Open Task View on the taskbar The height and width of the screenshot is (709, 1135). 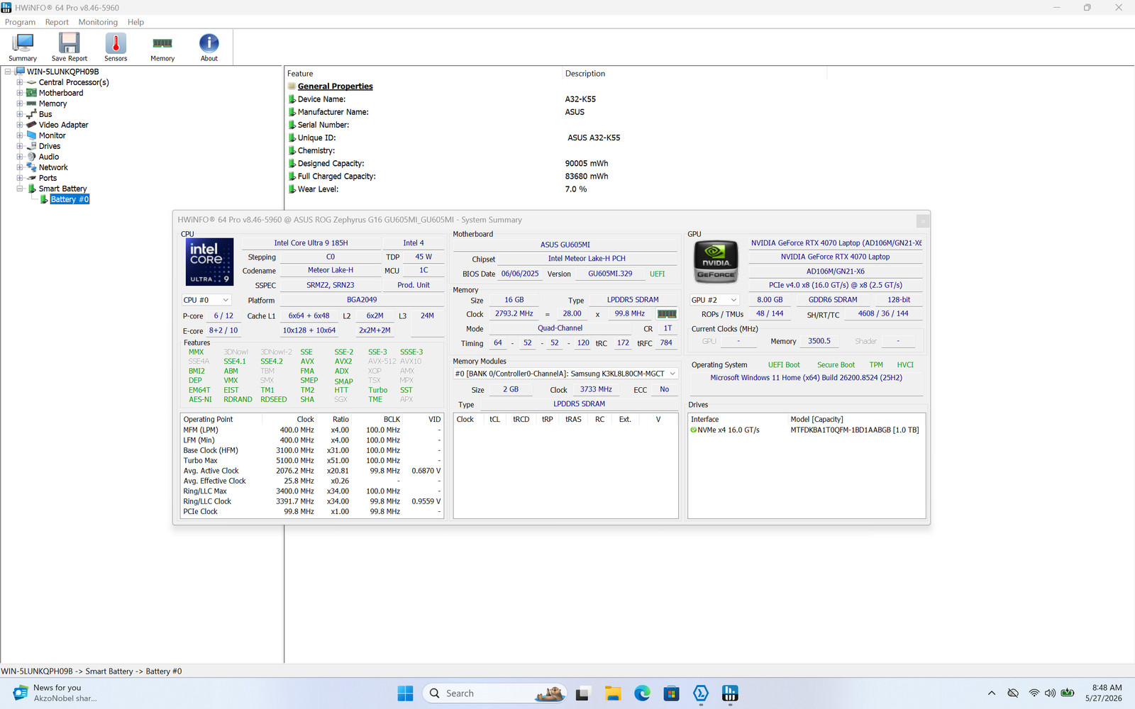click(x=583, y=693)
